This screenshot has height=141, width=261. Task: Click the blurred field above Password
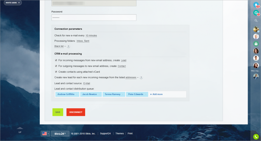[x=94, y=3]
